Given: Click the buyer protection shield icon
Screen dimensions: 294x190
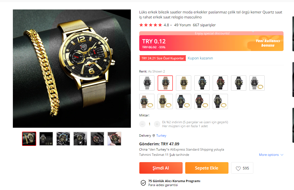Looking at the screenshot, I should pos(143,183).
